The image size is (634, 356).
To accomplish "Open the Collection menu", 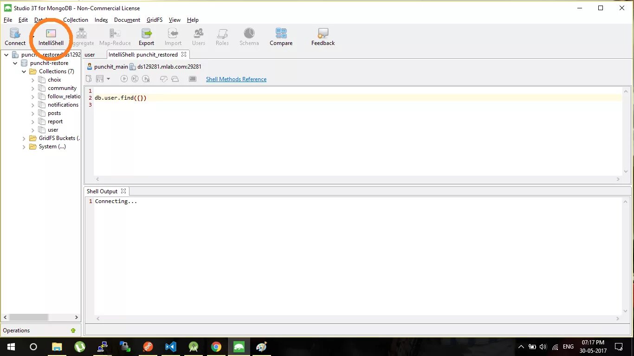I will coord(76,20).
